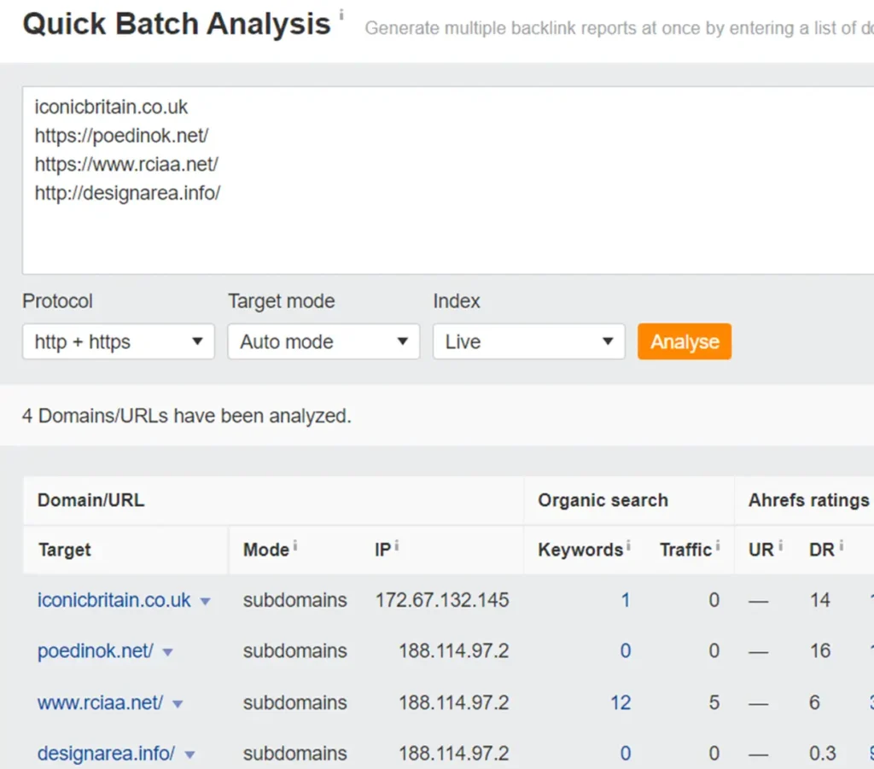Click the traffic value 5 for www.rciaa.net
The height and width of the screenshot is (769, 874).
(714, 702)
